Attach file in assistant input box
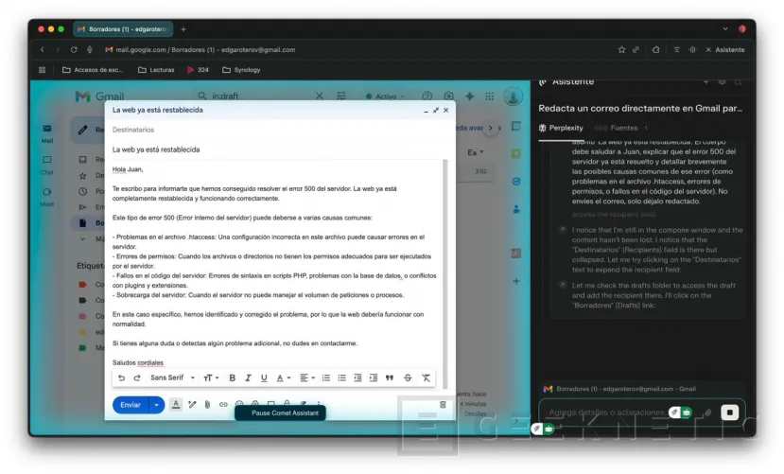This screenshot has height=474, width=784. point(707,413)
